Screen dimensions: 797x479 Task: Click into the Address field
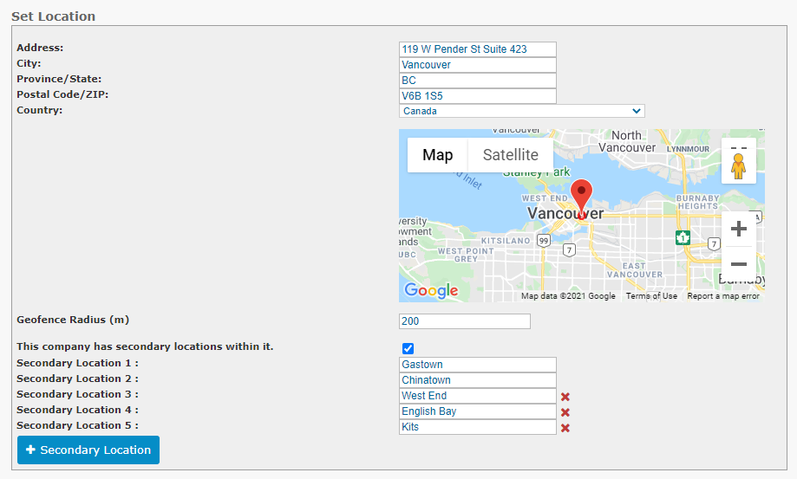[478, 49]
